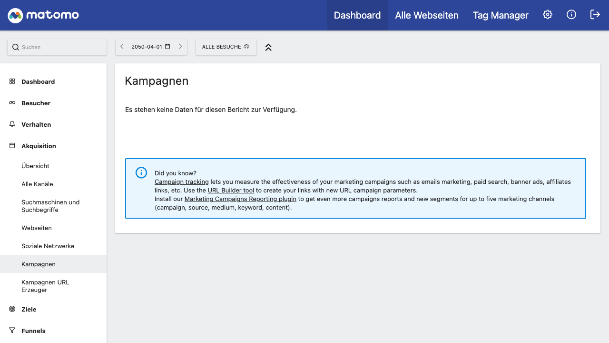
Task: Open the settings gear icon
Action: 548,15
